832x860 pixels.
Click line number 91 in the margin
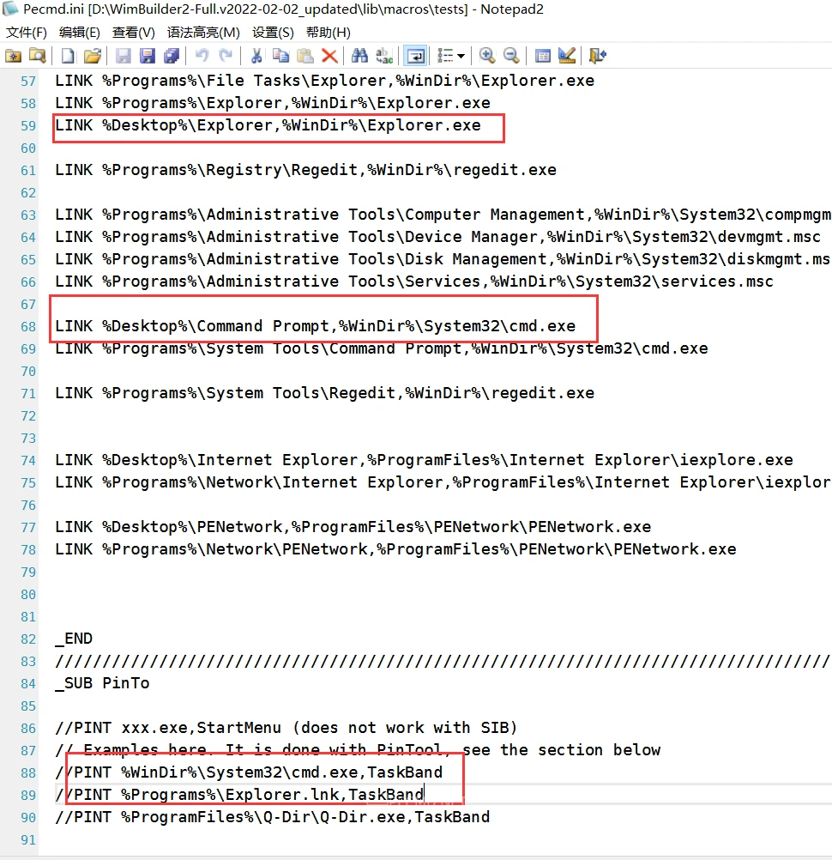point(28,839)
